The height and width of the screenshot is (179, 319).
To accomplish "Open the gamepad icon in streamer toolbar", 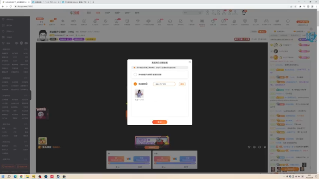I will [266, 21].
